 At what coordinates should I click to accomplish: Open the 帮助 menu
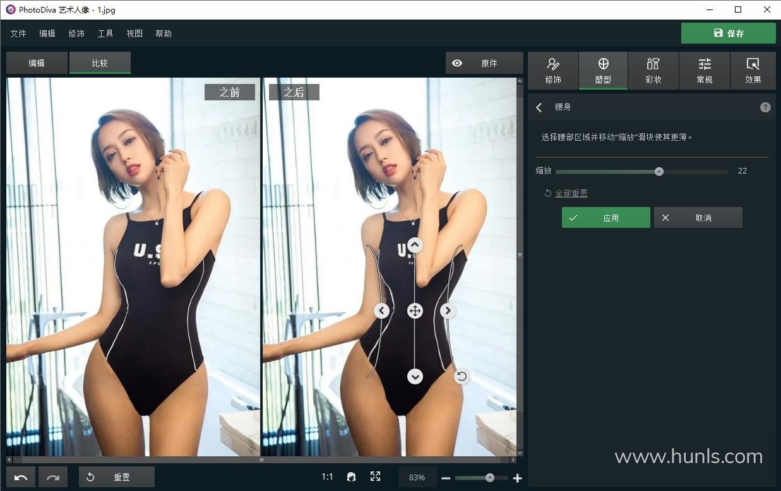(x=164, y=33)
